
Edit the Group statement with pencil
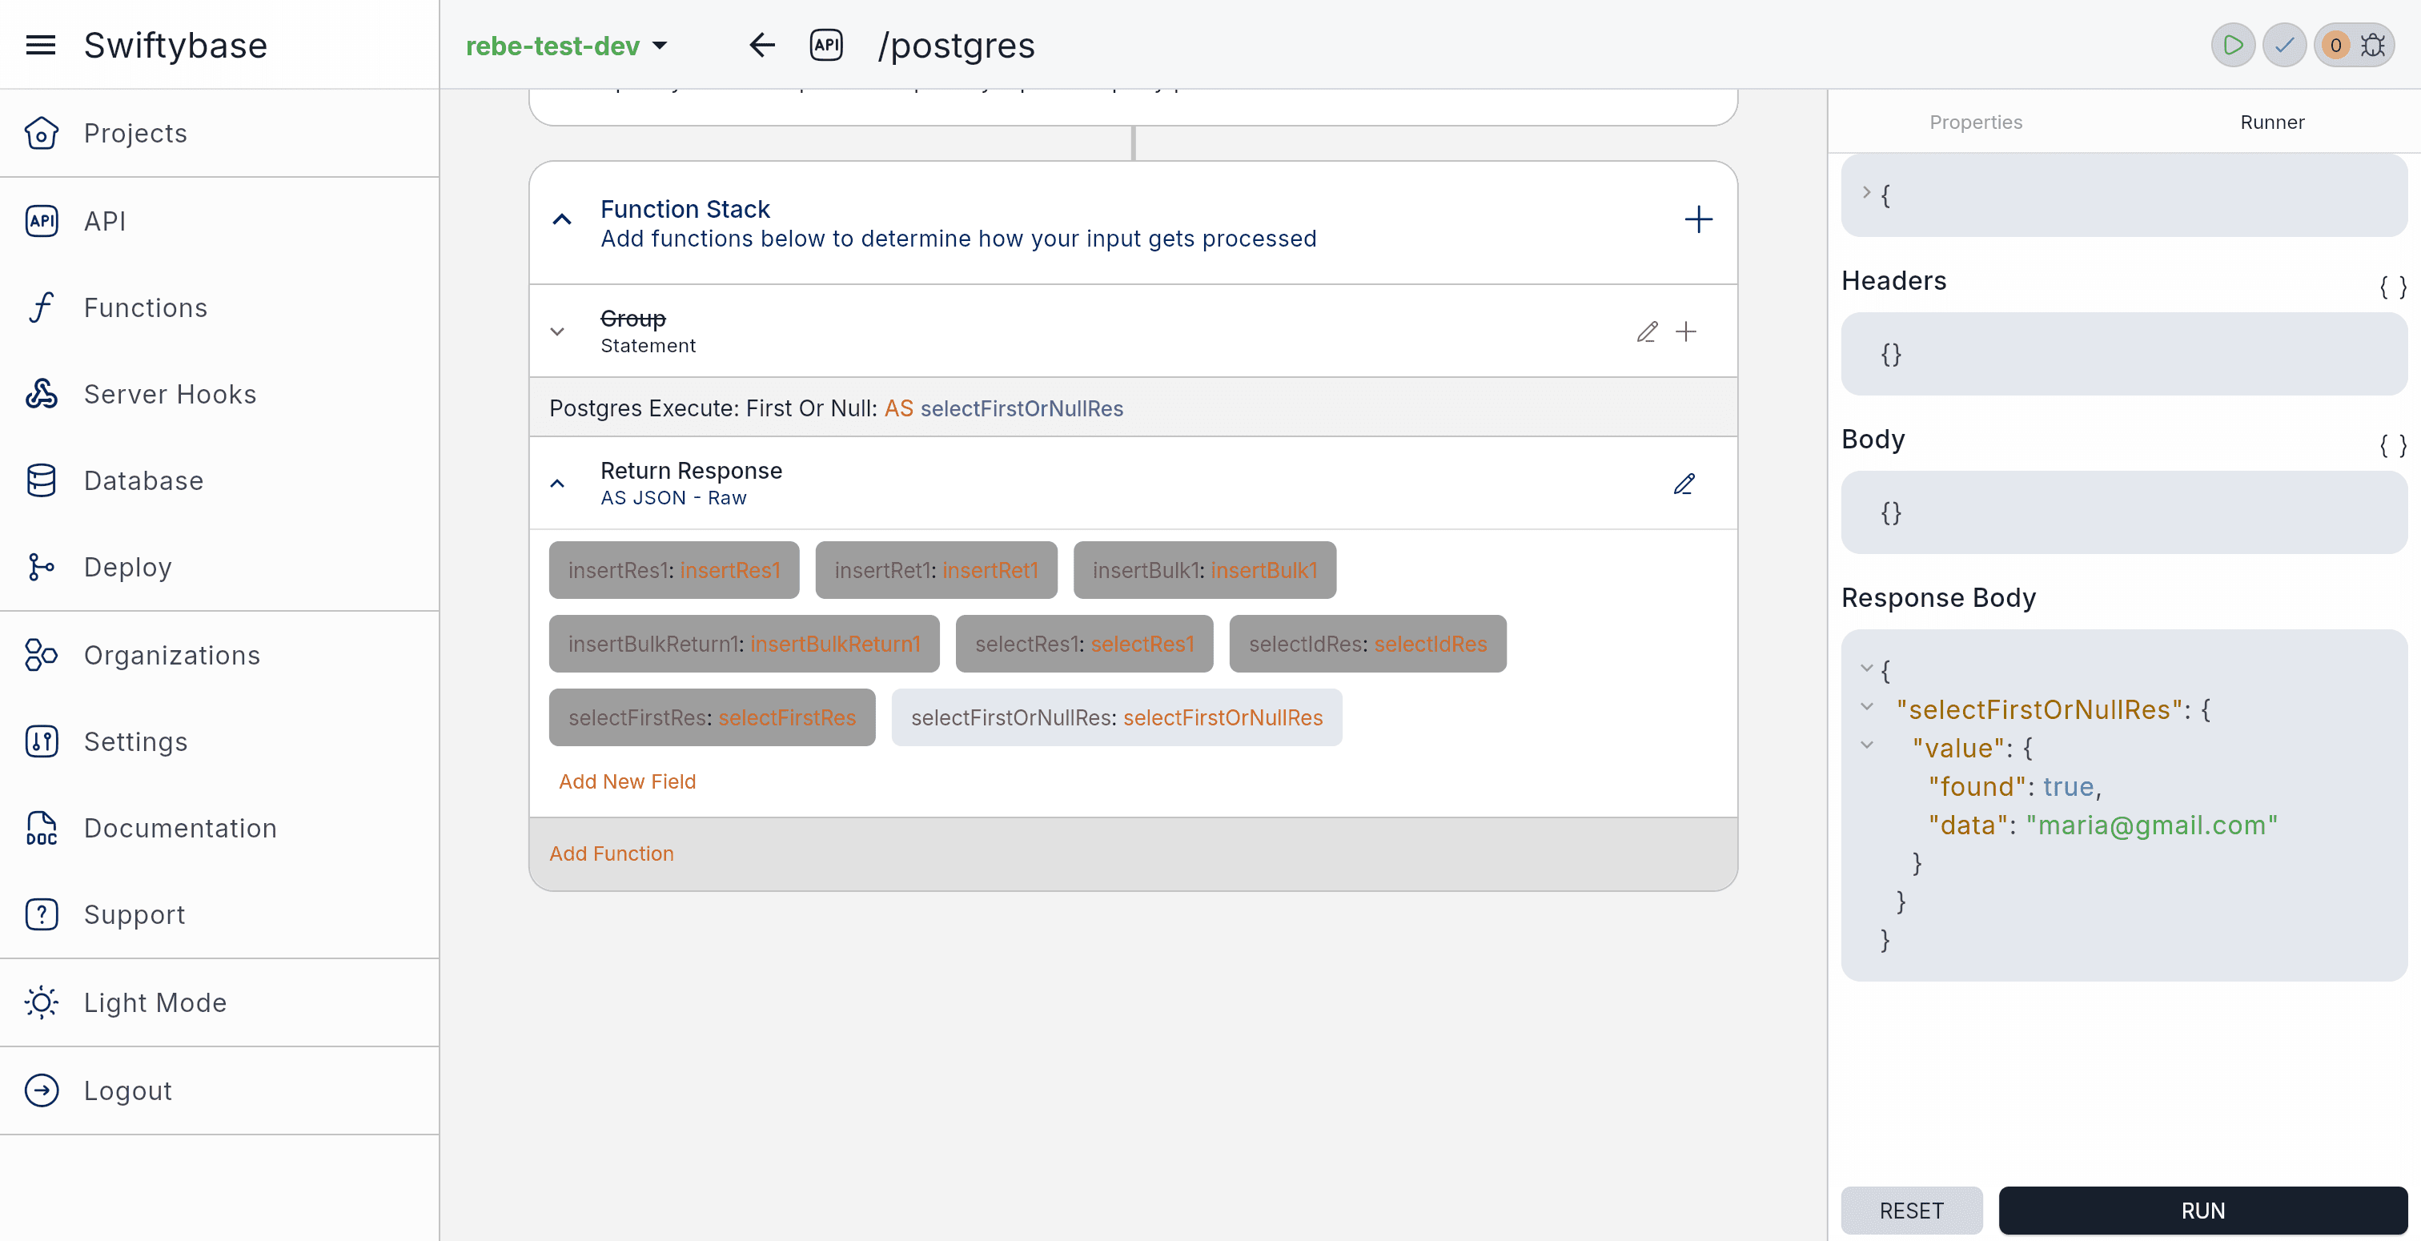point(1647,332)
